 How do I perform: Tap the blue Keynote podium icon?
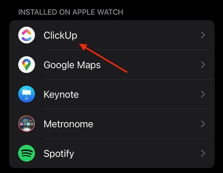tap(26, 94)
